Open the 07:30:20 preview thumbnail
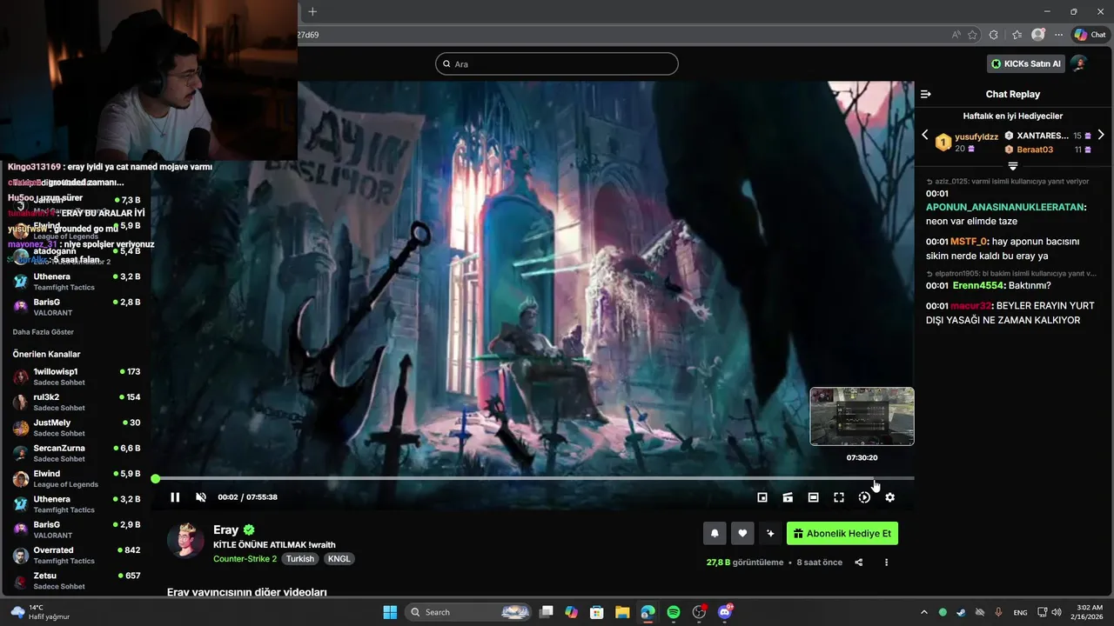This screenshot has width=1114, height=626. [862, 416]
